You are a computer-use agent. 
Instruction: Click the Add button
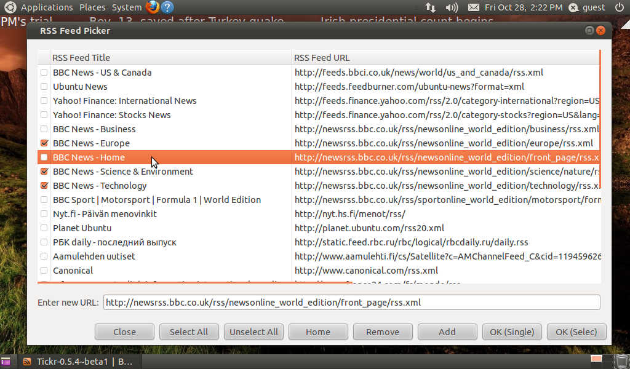point(447,332)
